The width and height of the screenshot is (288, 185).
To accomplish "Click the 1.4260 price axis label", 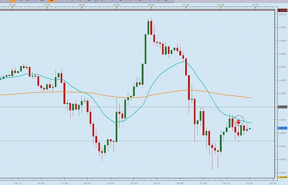I will [282, 80].
